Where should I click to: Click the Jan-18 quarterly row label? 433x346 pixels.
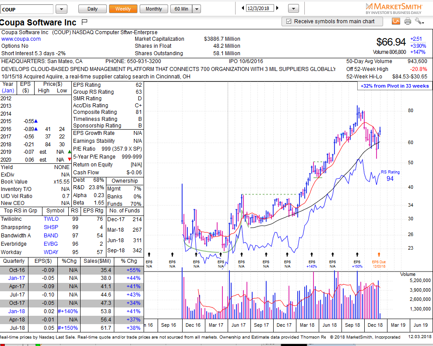click(x=16, y=311)
